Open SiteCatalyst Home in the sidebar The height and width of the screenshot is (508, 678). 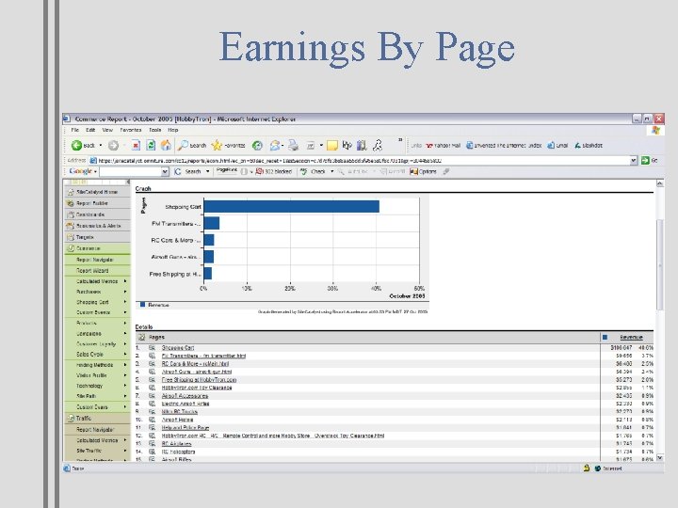pos(97,192)
